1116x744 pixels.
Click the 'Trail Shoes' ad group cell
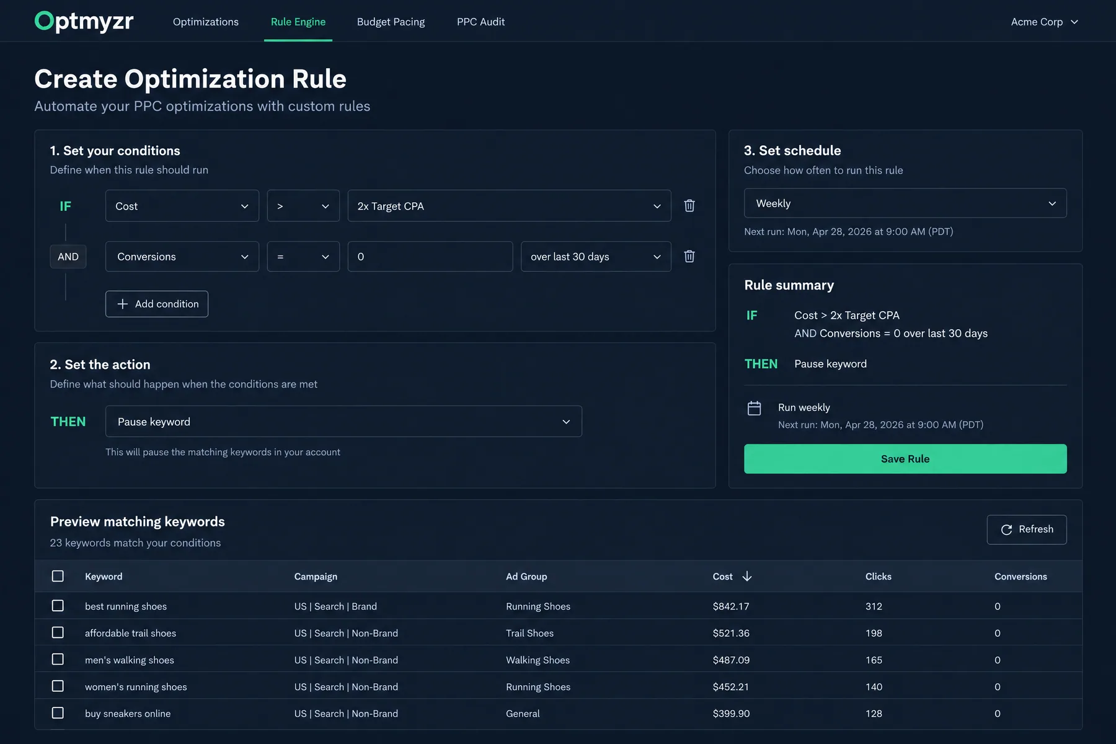point(529,633)
